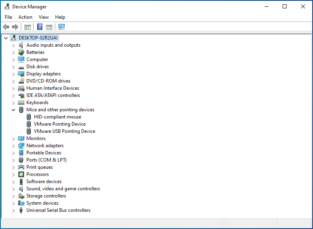Image resolution: width=313 pixels, height=229 pixels.
Task: Expand the Display adapters chevron
Action: point(13,74)
